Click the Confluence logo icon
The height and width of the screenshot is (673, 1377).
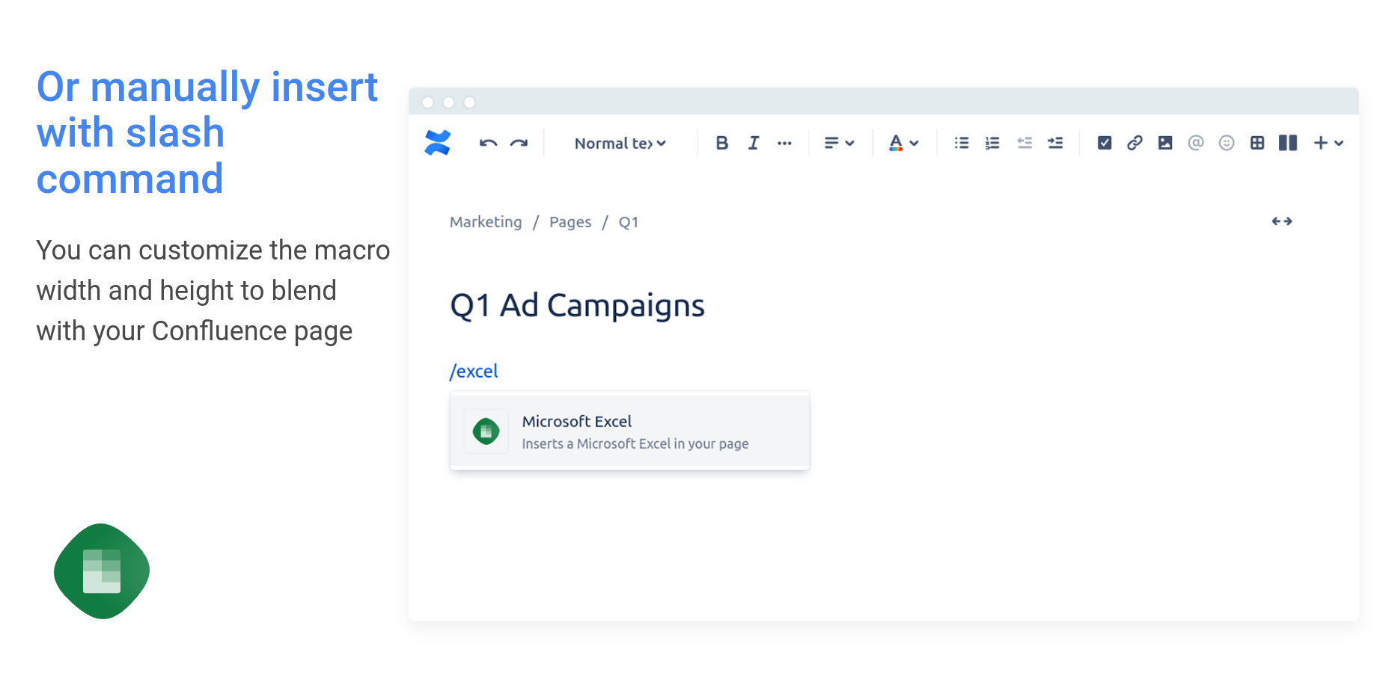click(438, 143)
